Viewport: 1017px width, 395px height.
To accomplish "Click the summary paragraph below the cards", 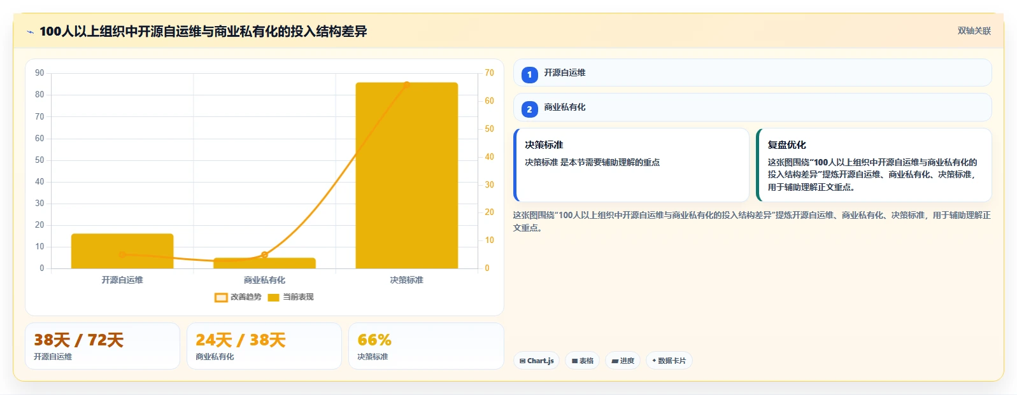I will click(x=752, y=221).
